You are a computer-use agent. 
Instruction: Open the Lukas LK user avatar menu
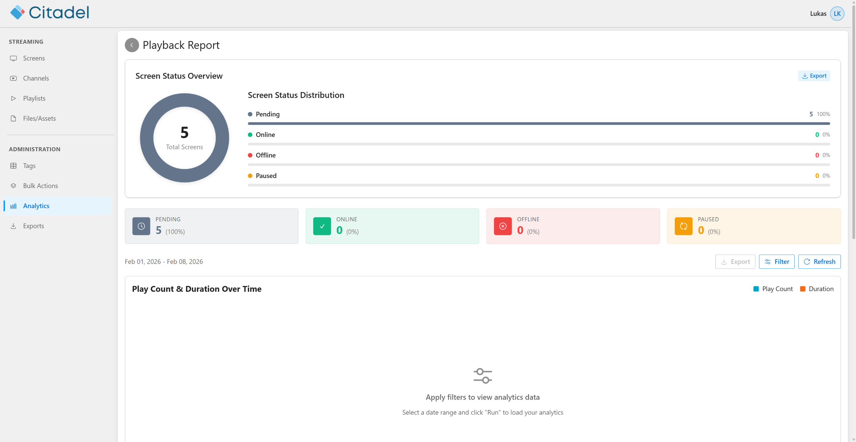(837, 14)
